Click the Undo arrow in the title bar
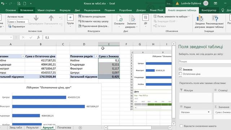The image size is (231, 130). (3, 3)
